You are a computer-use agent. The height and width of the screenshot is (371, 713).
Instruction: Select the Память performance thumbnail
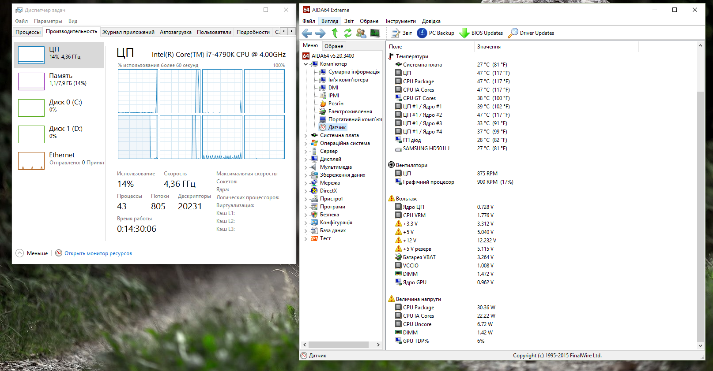(x=59, y=81)
